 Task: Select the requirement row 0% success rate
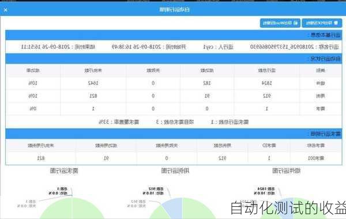[33, 109]
